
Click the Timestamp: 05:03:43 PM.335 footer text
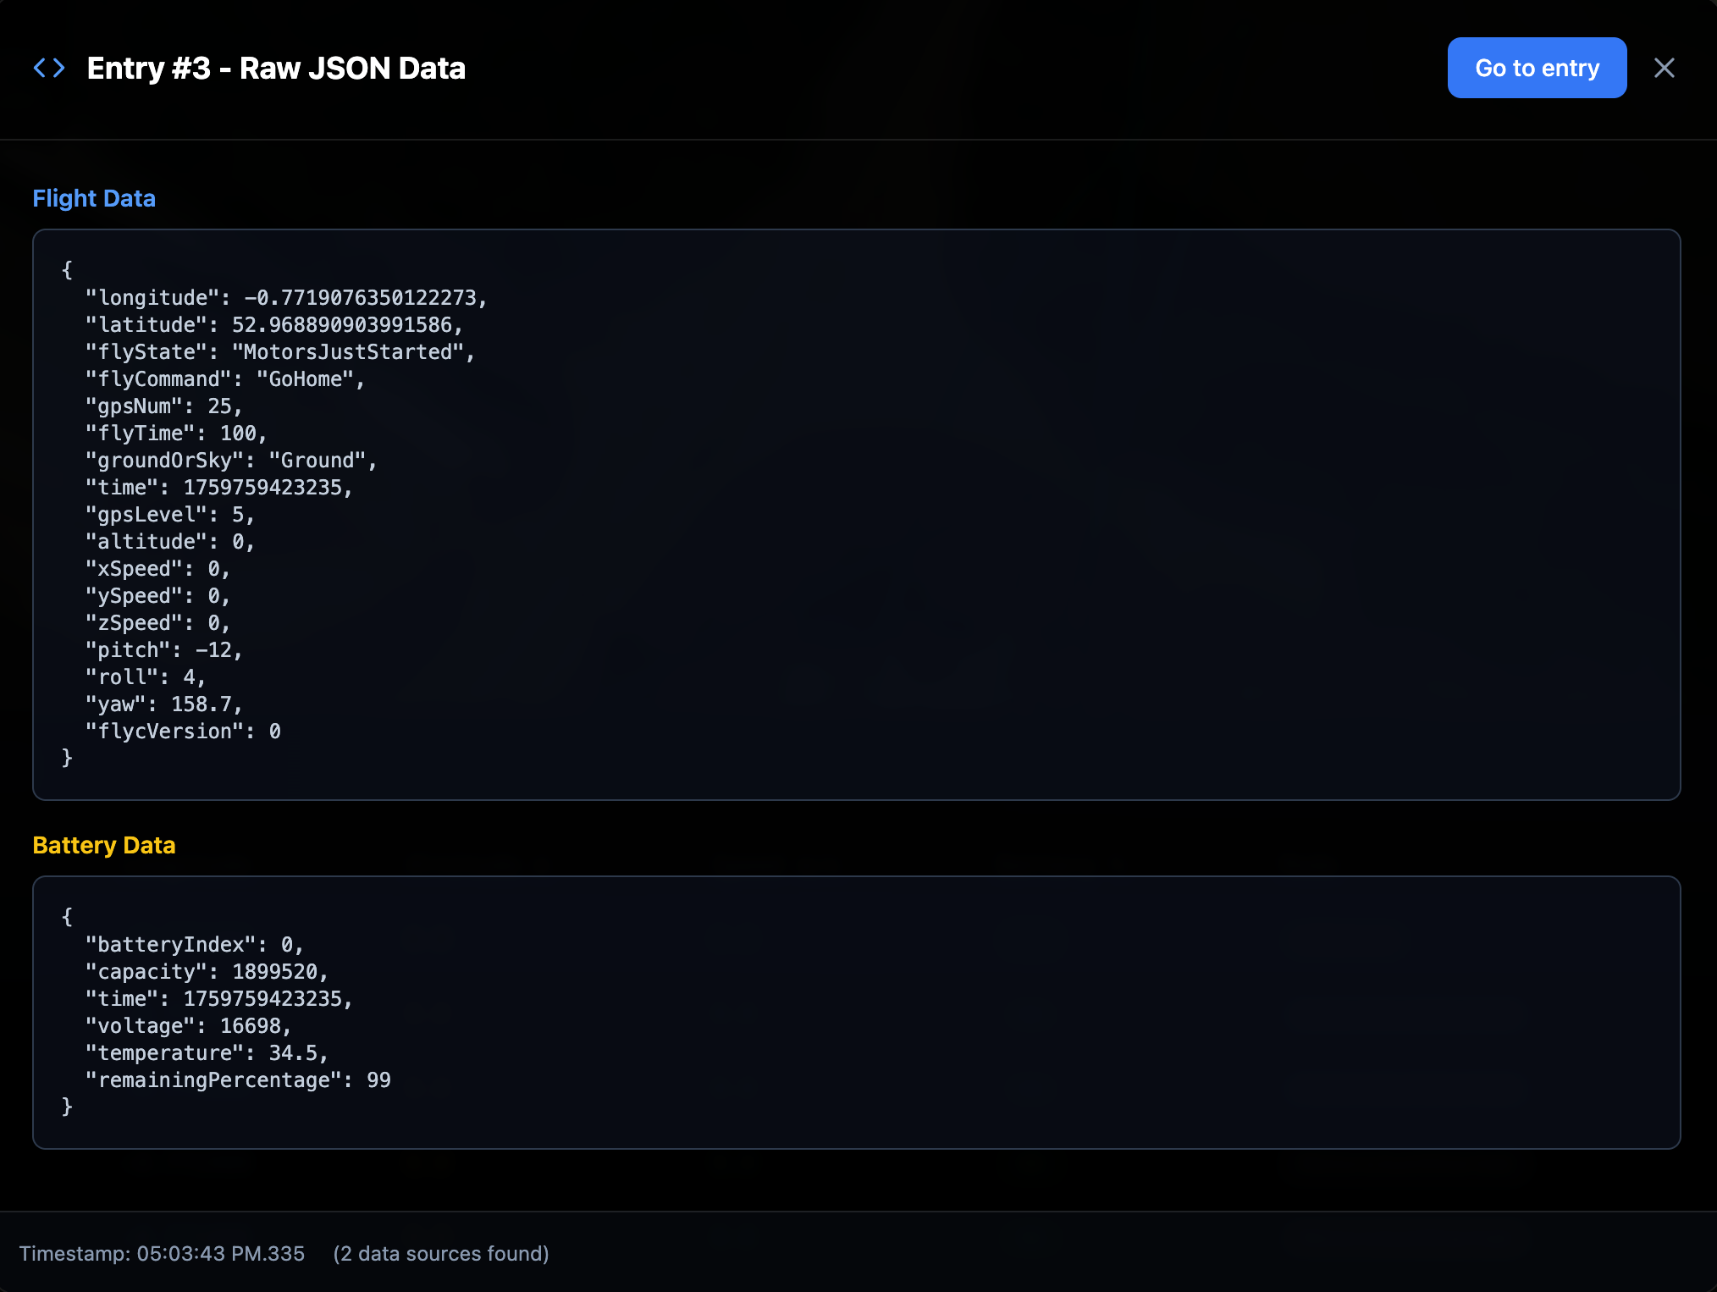[x=162, y=1254]
